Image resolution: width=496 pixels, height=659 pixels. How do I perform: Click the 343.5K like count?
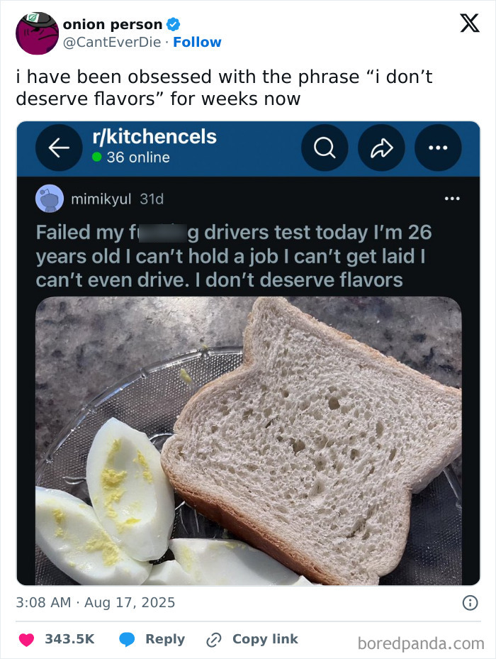[x=69, y=639]
